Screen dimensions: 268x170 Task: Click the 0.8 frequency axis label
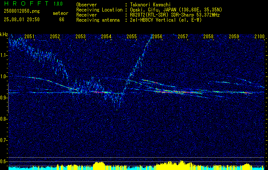(x=4, y=119)
